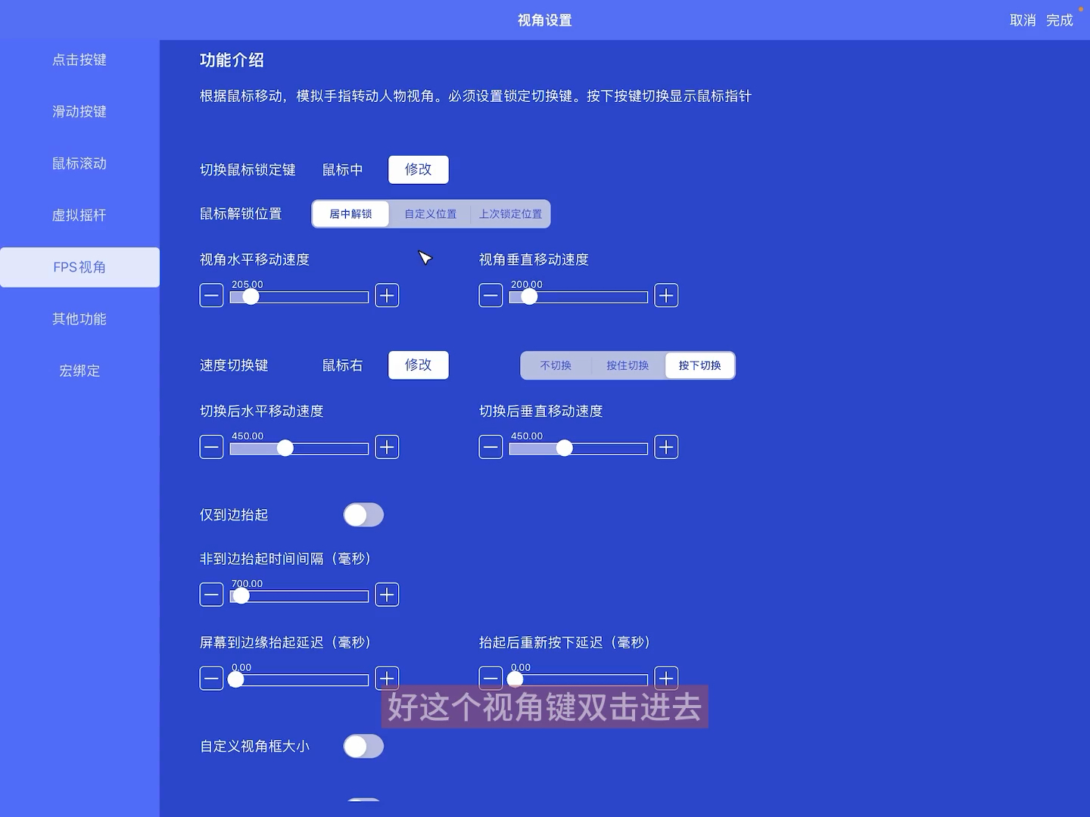The width and height of the screenshot is (1090, 817).
Task: Choose 按住切换 speed switch mode
Action: click(x=628, y=365)
